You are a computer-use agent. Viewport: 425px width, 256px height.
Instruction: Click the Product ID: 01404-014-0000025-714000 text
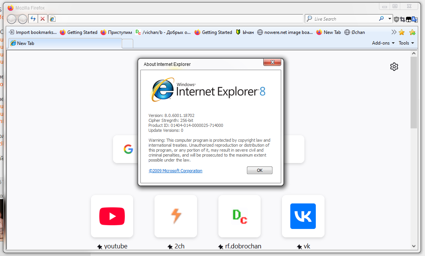[186, 125]
